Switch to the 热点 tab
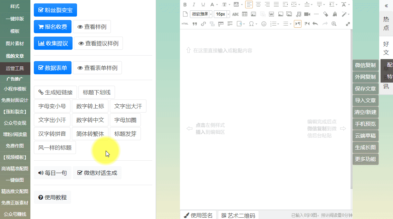The width and height of the screenshot is (393, 219). coord(386,23)
